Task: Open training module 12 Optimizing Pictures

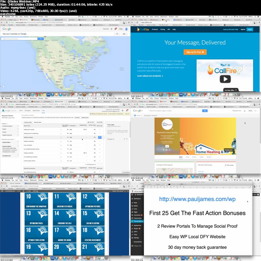Action: click(93, 201)
